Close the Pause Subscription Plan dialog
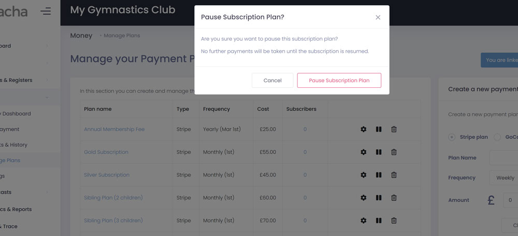518x236 pixels. click(378, 18)
